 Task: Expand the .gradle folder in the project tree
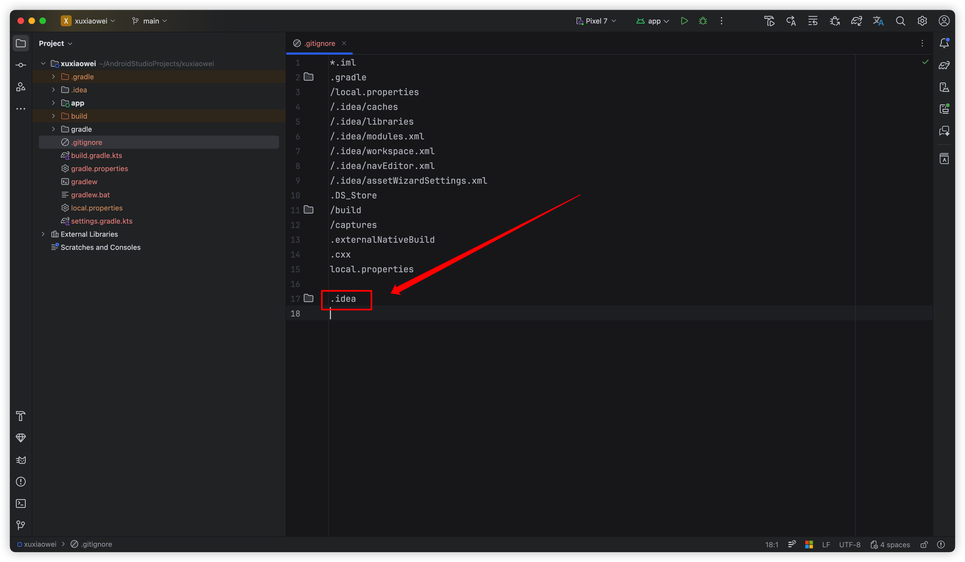54,77
